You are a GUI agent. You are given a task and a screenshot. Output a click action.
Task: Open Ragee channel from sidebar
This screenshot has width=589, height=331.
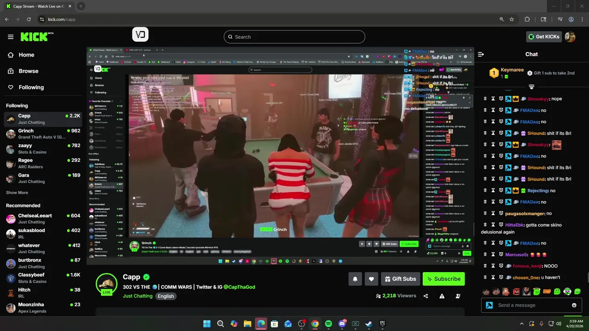[42, 163]
